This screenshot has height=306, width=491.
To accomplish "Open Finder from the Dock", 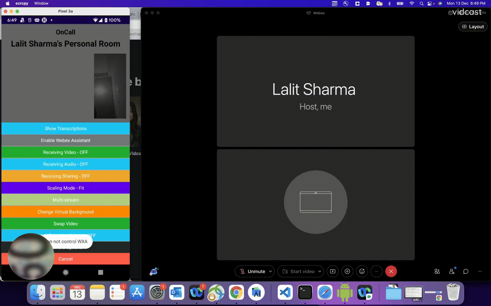I will pos(38,292).
